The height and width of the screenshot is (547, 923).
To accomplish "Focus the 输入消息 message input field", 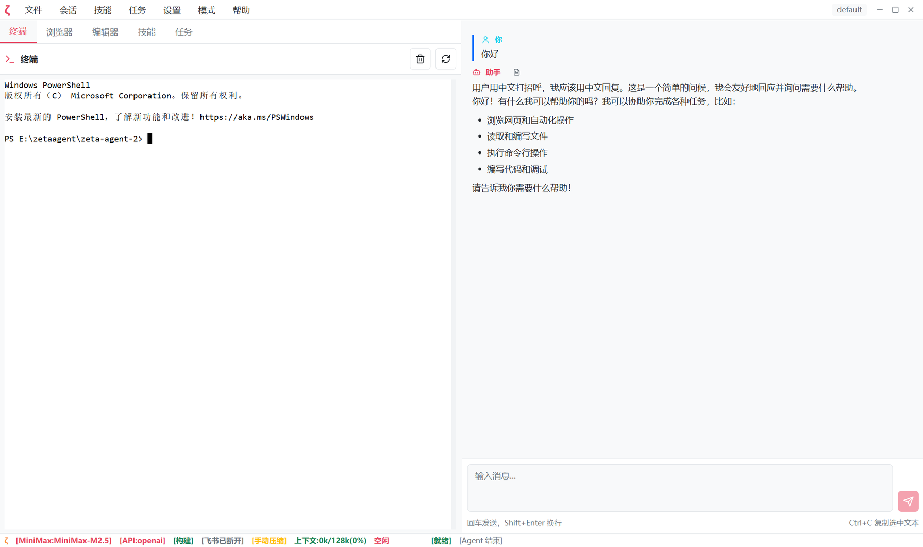I will [x=679, y=487].
